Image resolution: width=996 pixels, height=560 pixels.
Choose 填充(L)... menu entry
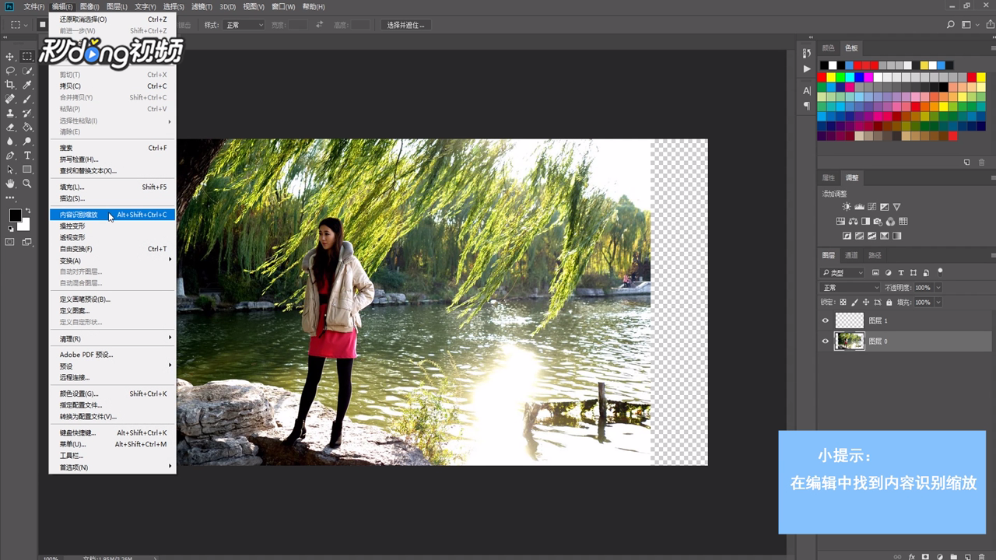pyautogui.click(x=113, y=187)
